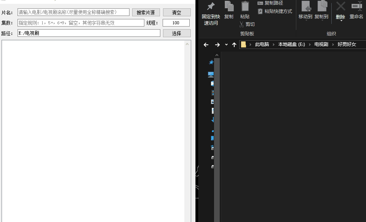Viewport: 366px width, 222px height.
Task: Focus the 片名 movie title input field
Action: coord(74,13)
